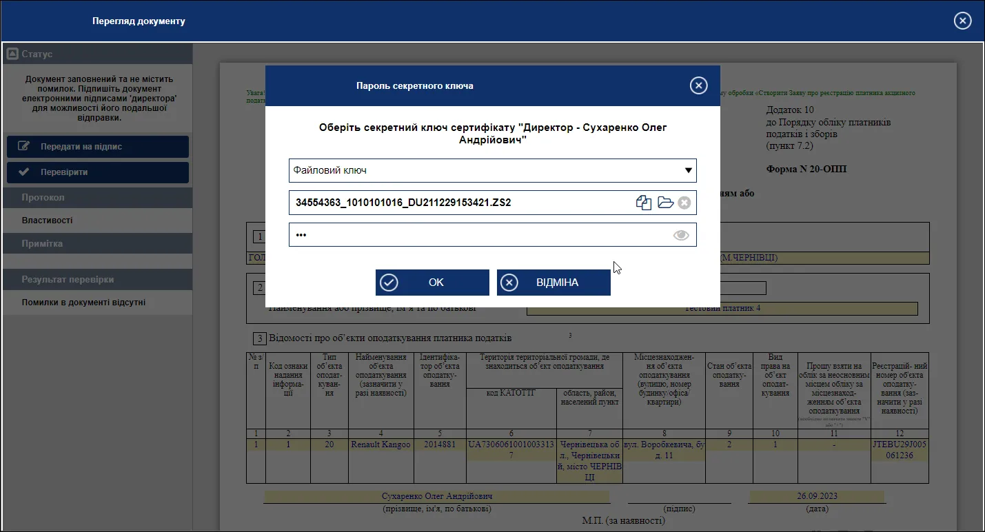Close the secret key password dialog
The width and height of the screenshot is (985, 532).
pyautogui.click(x=699, y=85)
